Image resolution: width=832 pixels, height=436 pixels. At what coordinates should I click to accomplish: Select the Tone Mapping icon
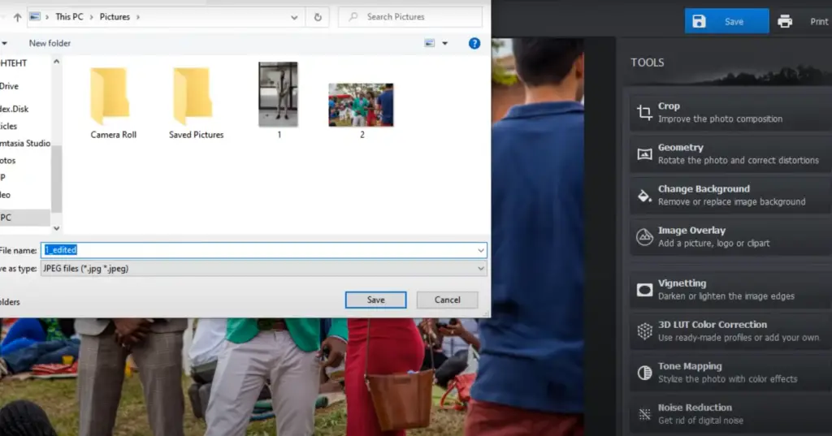pyautogui.click(x=644, y=373)
